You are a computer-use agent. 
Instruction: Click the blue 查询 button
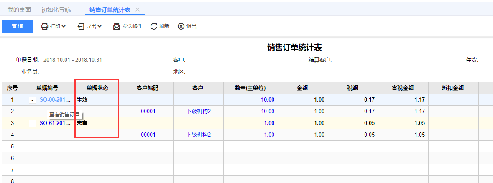(x=17, y=26)
